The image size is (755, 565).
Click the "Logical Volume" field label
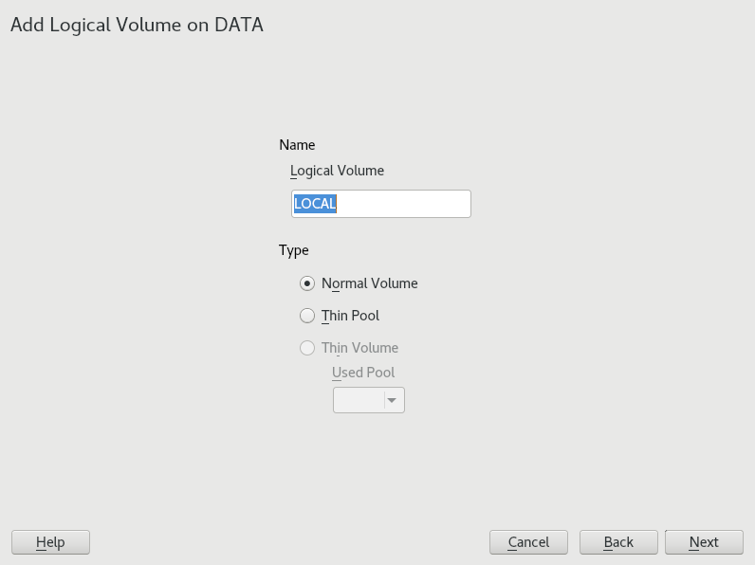coord(337,171)
